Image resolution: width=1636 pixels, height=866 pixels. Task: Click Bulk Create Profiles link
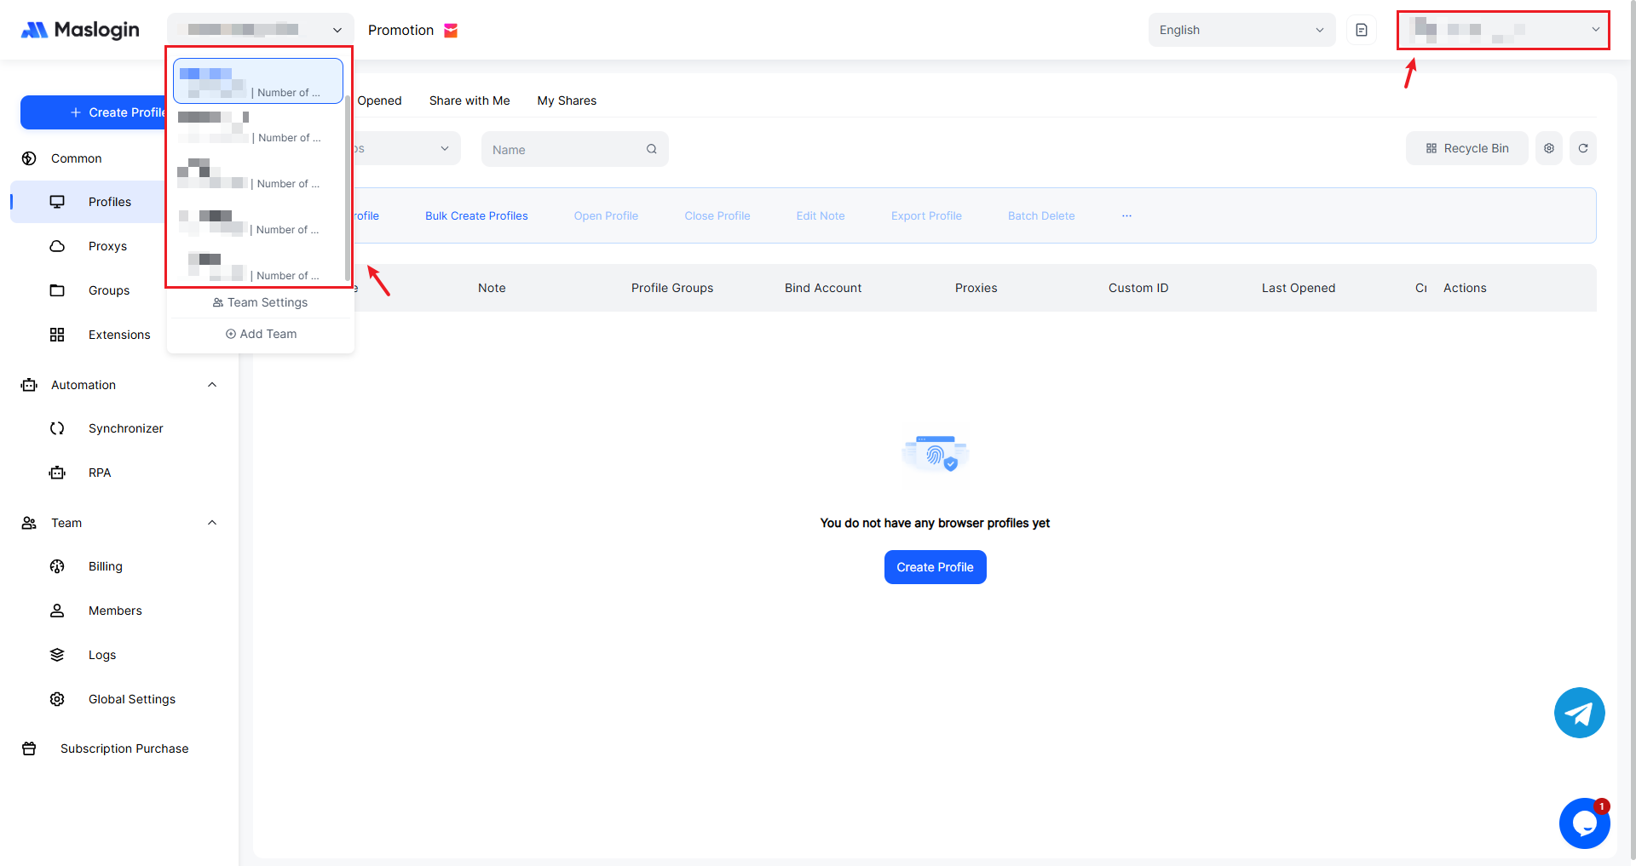[476, 216]
